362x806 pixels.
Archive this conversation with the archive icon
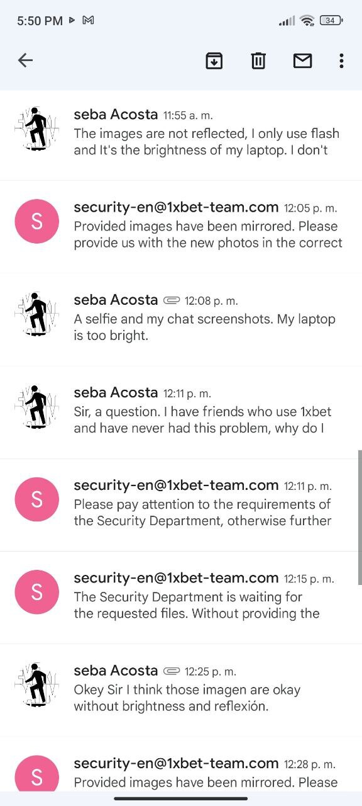click(214, 60)
